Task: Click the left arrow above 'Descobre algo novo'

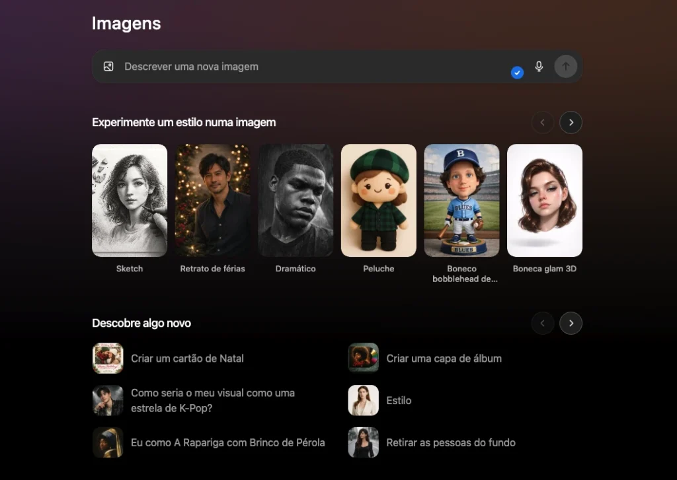Action: click(x=542, y=323)
